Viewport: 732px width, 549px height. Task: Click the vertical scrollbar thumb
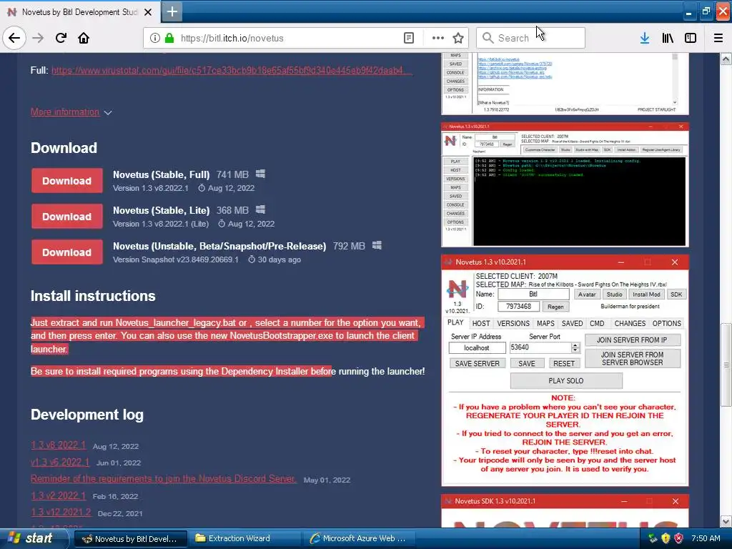coord(726,365)
